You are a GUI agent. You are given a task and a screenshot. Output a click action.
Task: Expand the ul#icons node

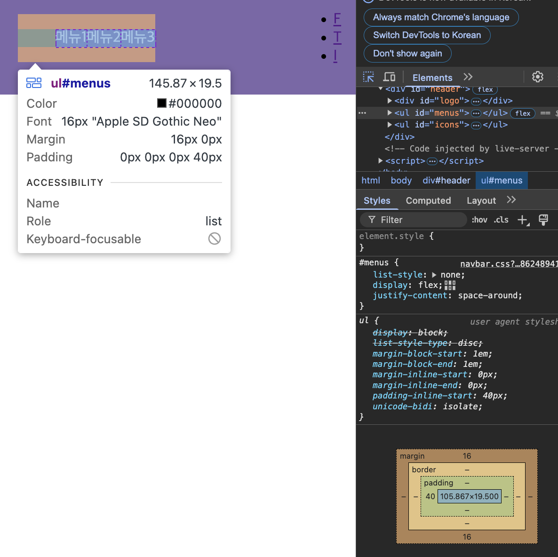390,125
